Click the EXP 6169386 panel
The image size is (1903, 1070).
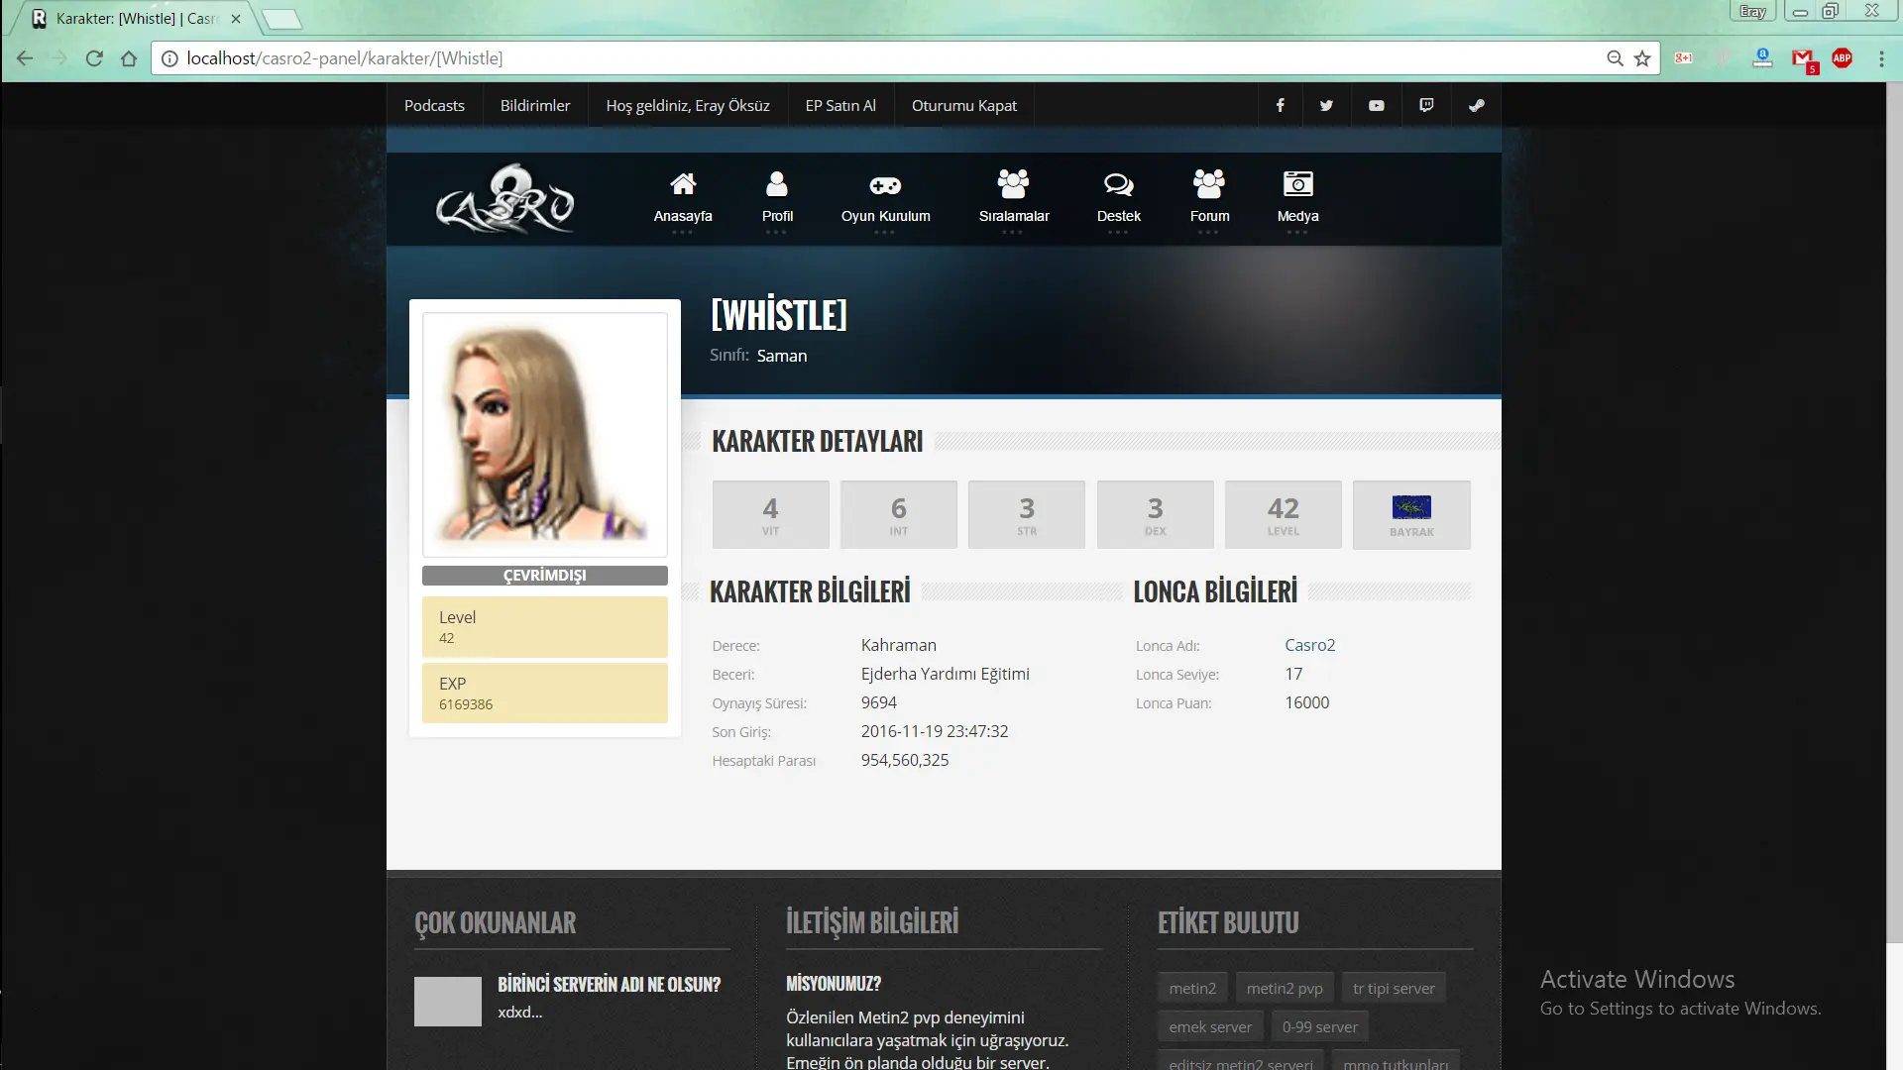[545, 693]
